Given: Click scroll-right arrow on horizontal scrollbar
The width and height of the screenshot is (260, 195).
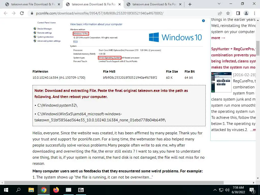Looking at the screenshot, I should point(254,183).
